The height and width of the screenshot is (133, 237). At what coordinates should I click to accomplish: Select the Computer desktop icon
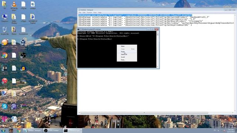tap(4, 18)
